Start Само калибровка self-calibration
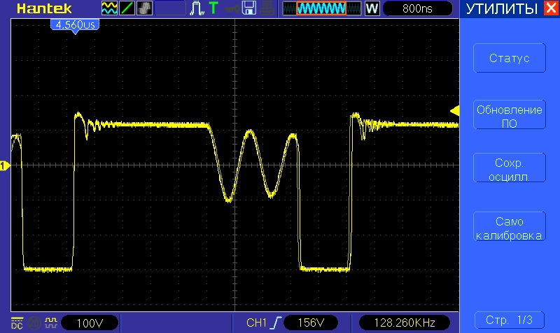560x333 pixels. click(509, 228)
